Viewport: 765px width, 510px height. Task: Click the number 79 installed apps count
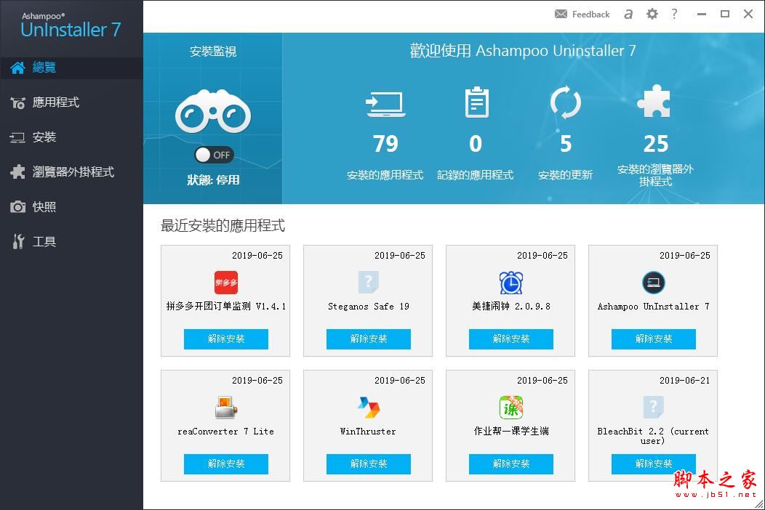tap(385, 144)
